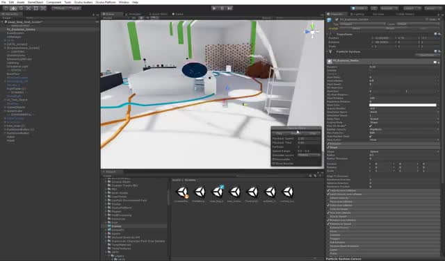Open Transform component settings gear
This screenshot has height=261, width=445.
click(439, 34)
